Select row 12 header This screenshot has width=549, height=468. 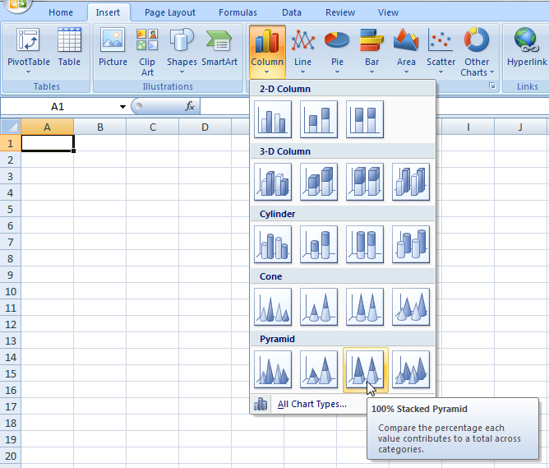point(10,324)
